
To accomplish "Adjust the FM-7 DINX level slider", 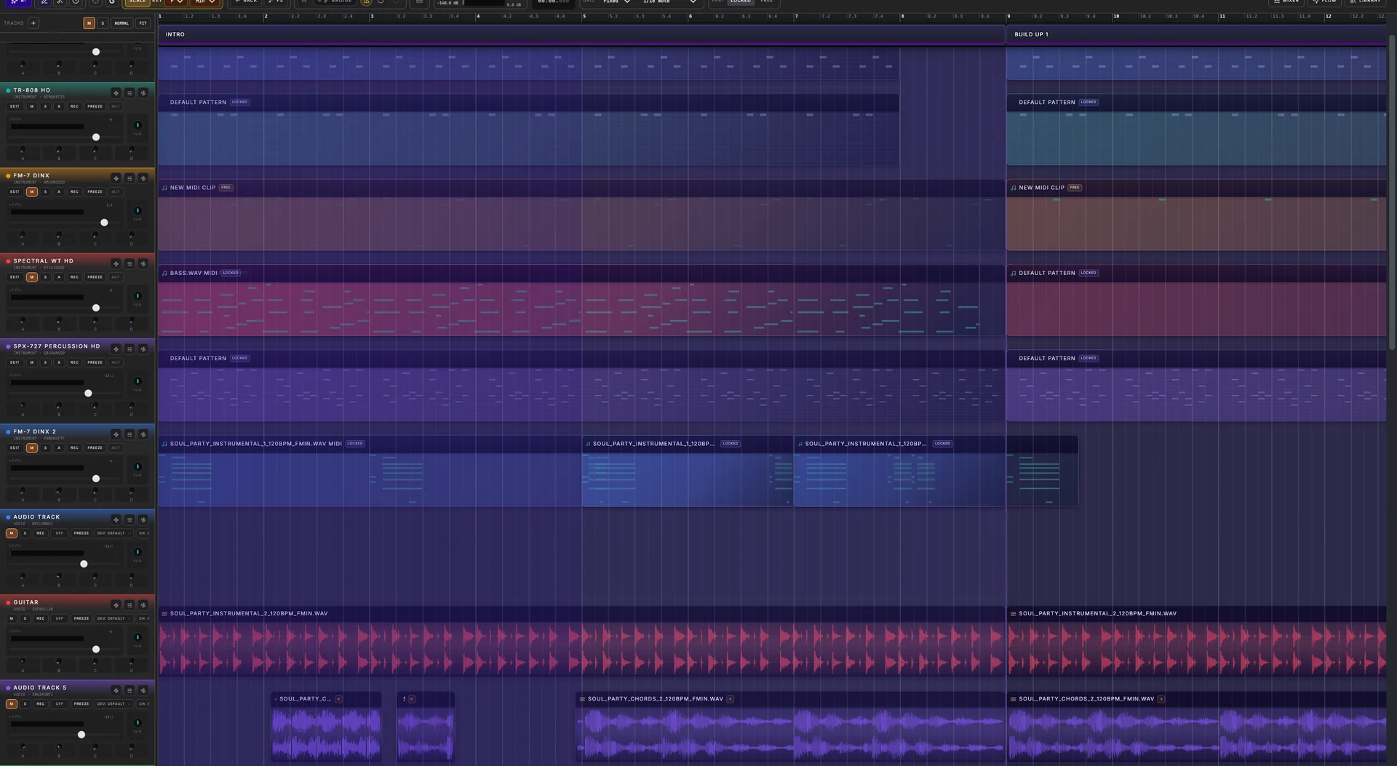I will point(104,223).
